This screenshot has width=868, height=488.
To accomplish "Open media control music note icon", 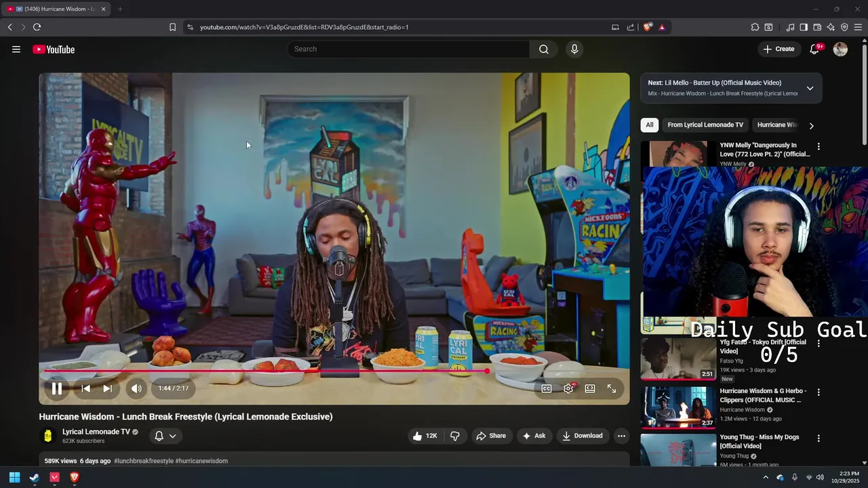I will (790, 27).
